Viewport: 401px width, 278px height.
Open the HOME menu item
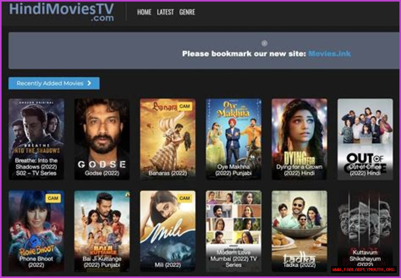pyautogui.click(x=144, y=12)
